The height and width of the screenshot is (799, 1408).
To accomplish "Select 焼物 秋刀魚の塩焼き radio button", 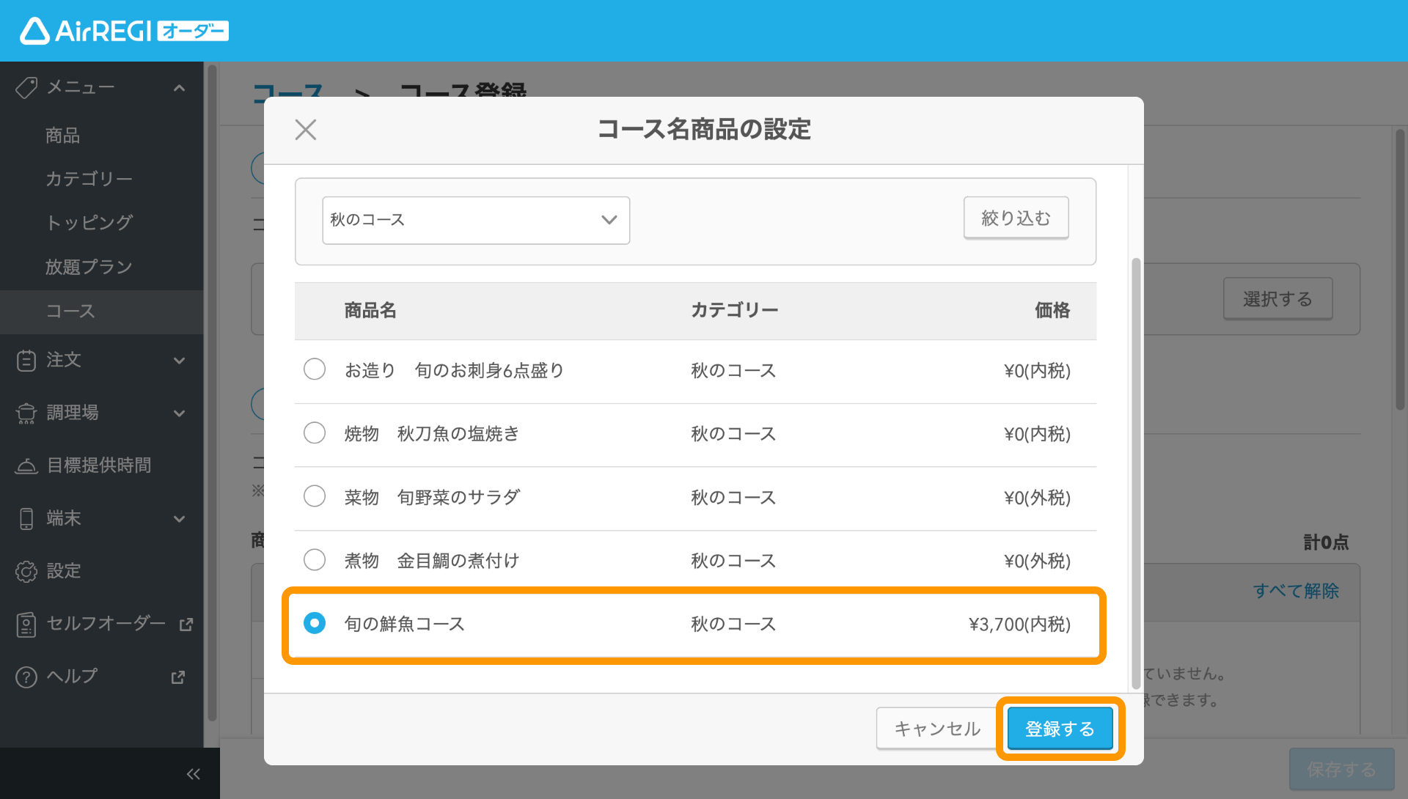I will pos(315,433).
